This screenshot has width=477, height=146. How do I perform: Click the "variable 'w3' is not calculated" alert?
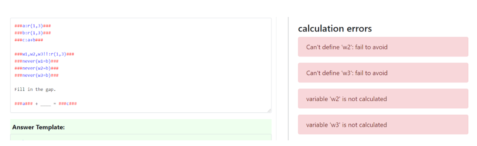click(x=383, y=125)
